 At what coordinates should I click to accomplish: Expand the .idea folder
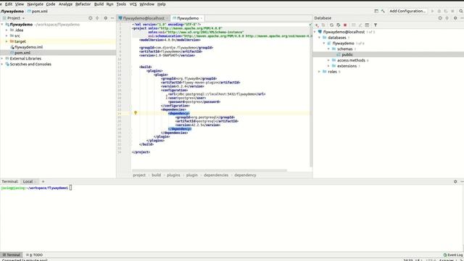[x=7, y=30]
